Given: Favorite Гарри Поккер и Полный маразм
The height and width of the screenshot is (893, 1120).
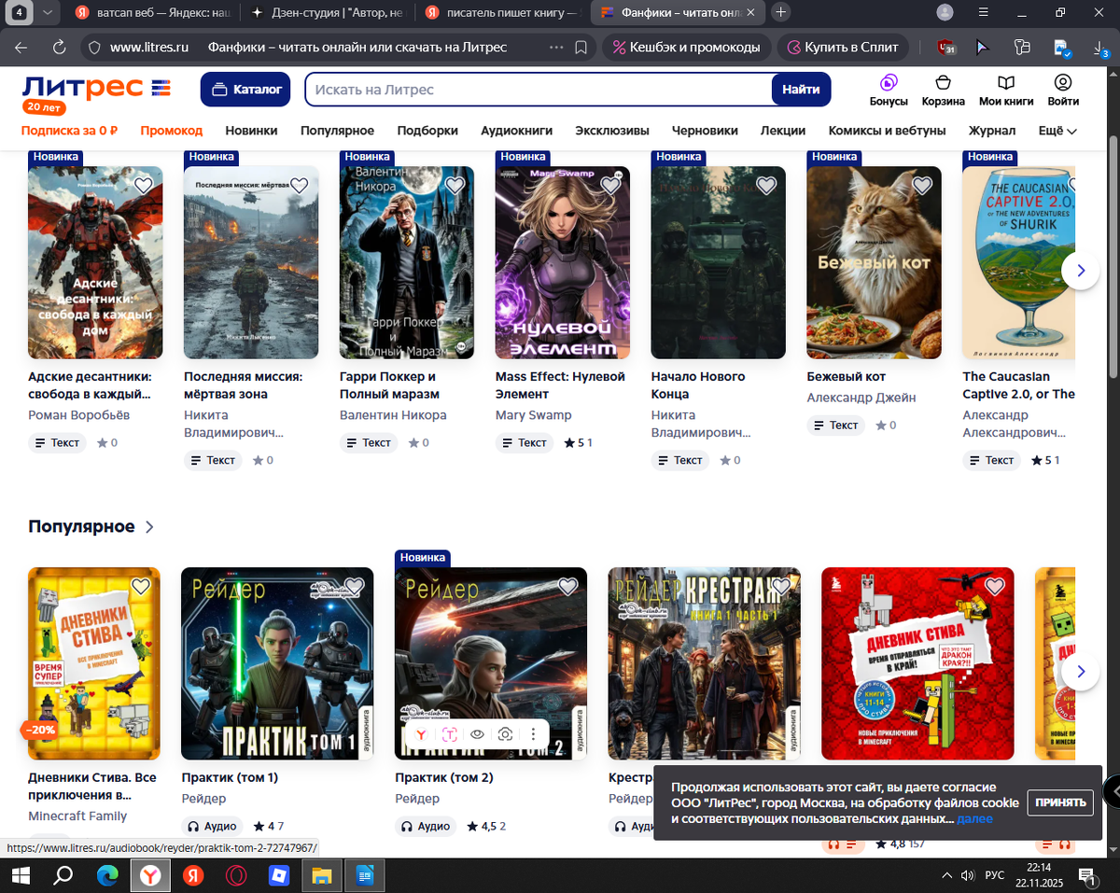Looking at the screenshot, I should tap(455, 186).
